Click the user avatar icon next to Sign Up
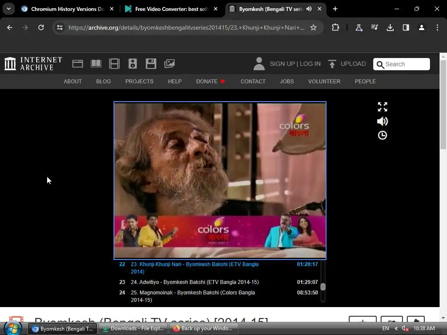This screenshot has width=447, height=335. click(259, 64)
